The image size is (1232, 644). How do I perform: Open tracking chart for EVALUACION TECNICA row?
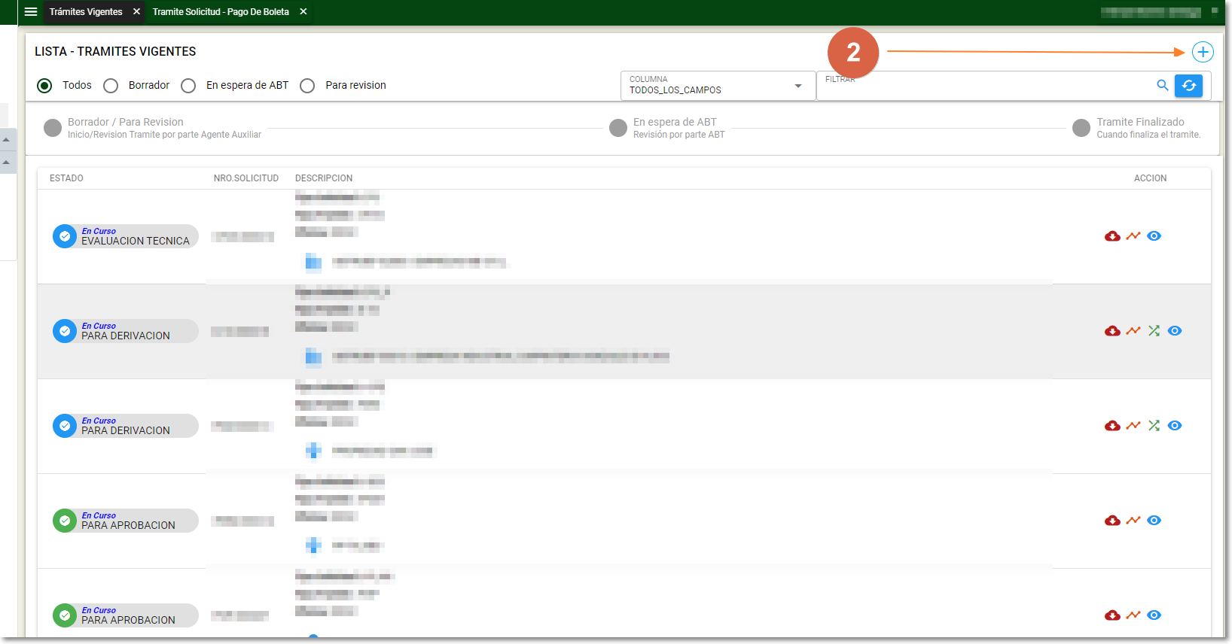[x=1133, y=236]
